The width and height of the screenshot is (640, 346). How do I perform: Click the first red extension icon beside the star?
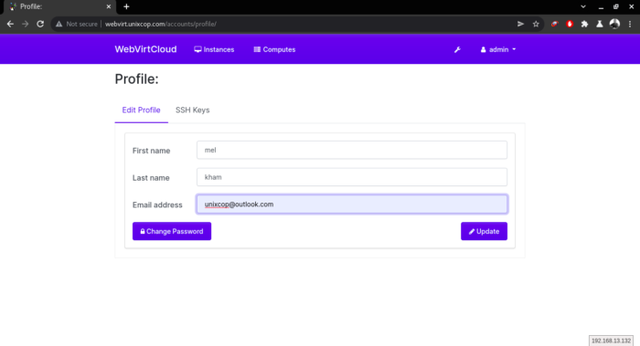(x=554, y=24)
